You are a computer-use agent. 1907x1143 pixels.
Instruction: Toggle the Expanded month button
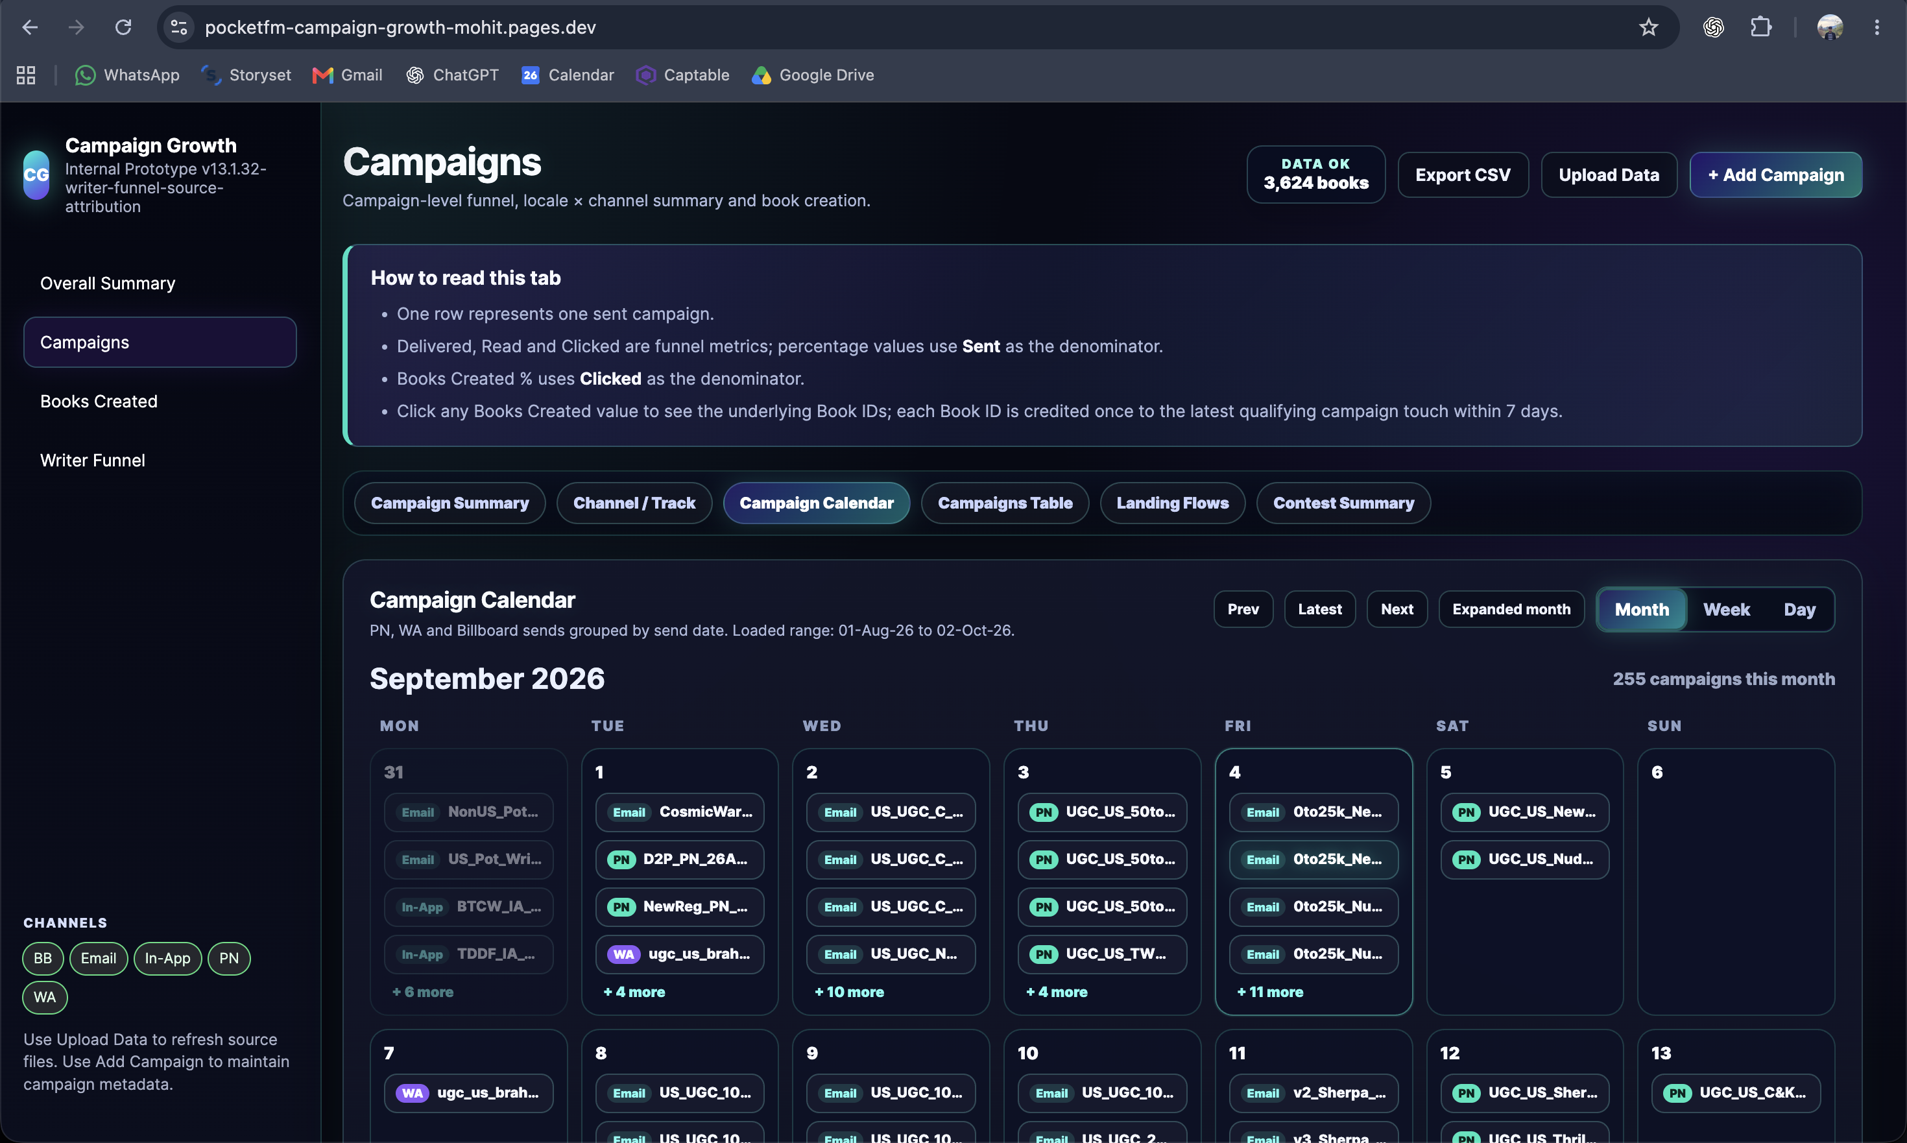point(1511,609)
